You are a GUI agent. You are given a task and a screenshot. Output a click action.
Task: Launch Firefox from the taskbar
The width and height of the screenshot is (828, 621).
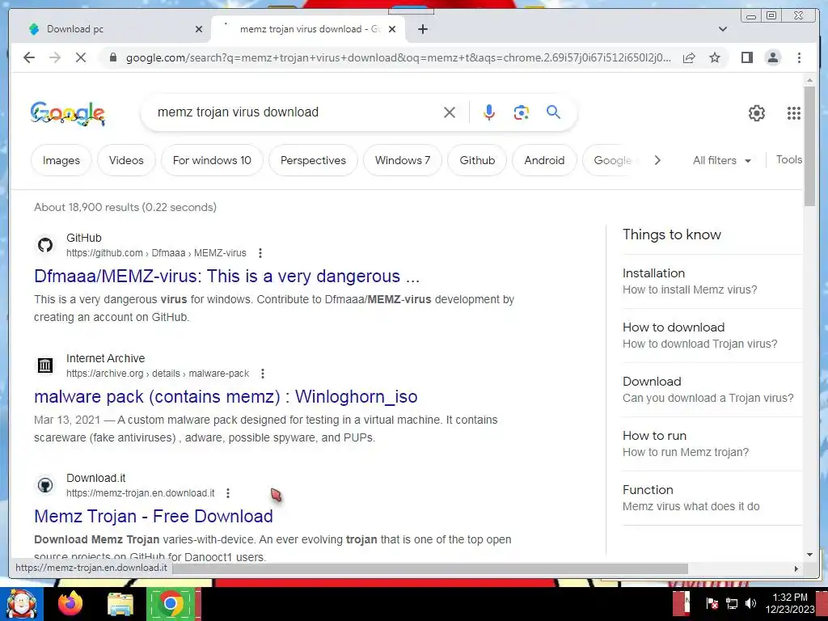pyautogui.click(x=70, y=603)
